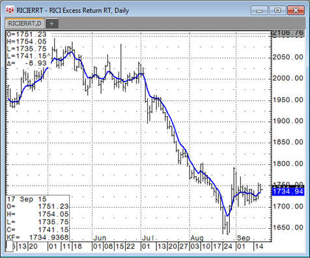Screen dimensions: 310x258
Task: Click the KF= 1734.9368 value readout
Action: pyautogui.click(x=38, y=237)
